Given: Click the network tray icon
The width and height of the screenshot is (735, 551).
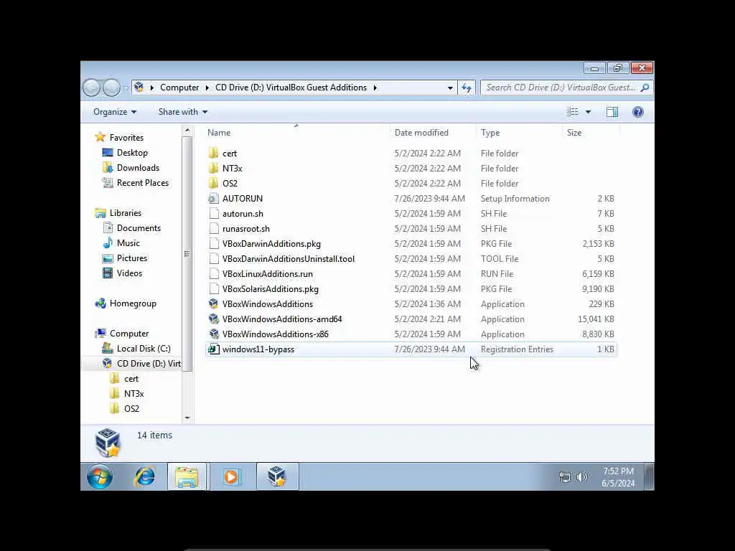Looking at the screenshot, I should (x=565, y=477).
